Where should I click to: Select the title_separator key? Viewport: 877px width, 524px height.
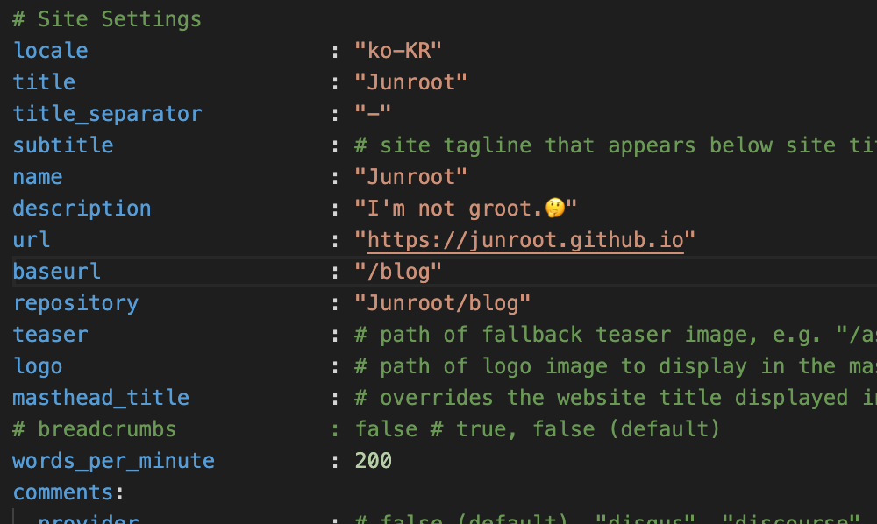pos(107,114)
